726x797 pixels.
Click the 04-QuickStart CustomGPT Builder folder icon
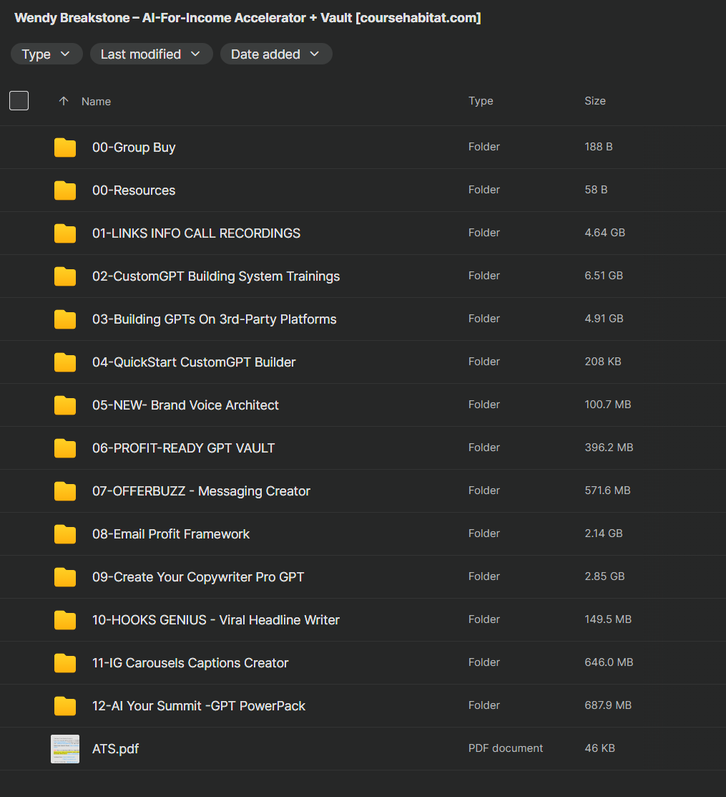tap(65, 362)
